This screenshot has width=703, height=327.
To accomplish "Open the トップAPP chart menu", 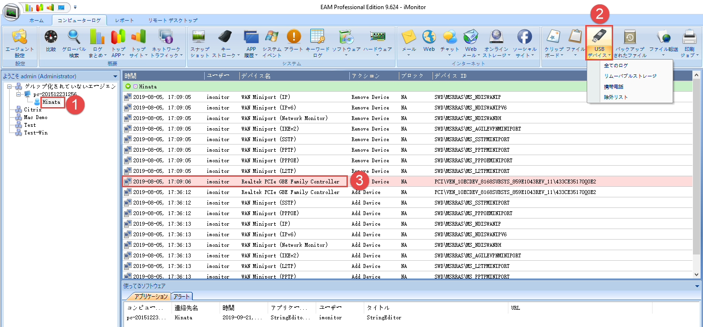I will [x=118, y=44].
